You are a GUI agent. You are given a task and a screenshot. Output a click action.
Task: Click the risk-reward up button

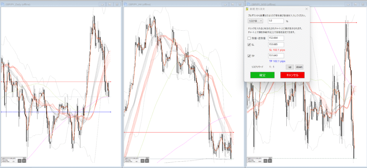[289, 67]
